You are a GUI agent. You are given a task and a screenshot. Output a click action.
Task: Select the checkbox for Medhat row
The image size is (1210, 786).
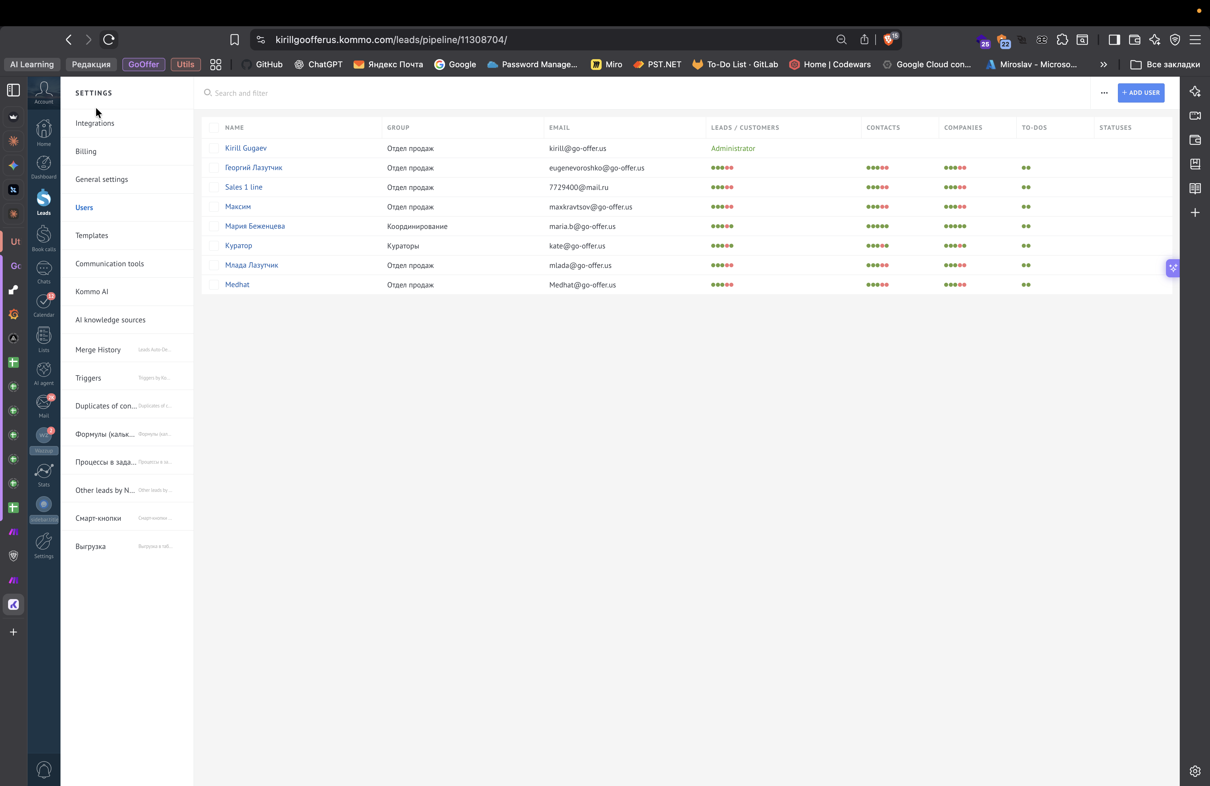[213, 285]
